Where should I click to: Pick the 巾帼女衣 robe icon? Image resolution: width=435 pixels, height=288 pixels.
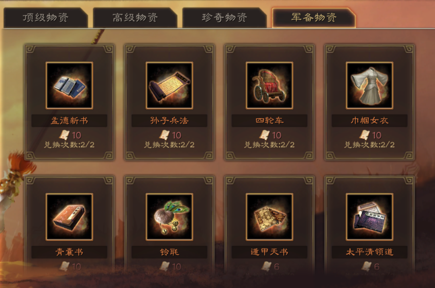pyautogui.click(x=370, y=85)
